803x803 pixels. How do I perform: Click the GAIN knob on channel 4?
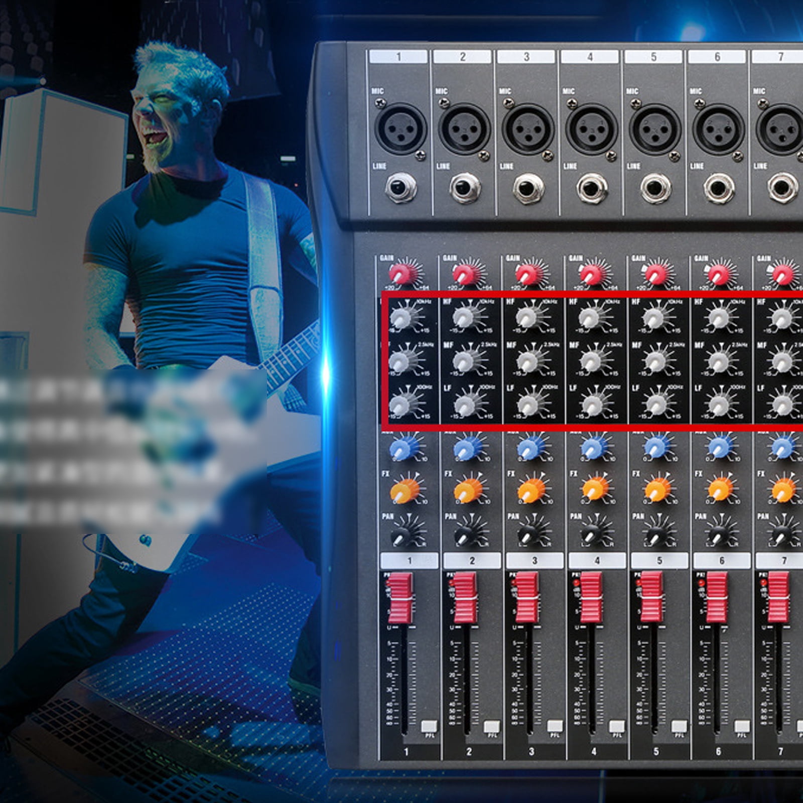[592, 274]
